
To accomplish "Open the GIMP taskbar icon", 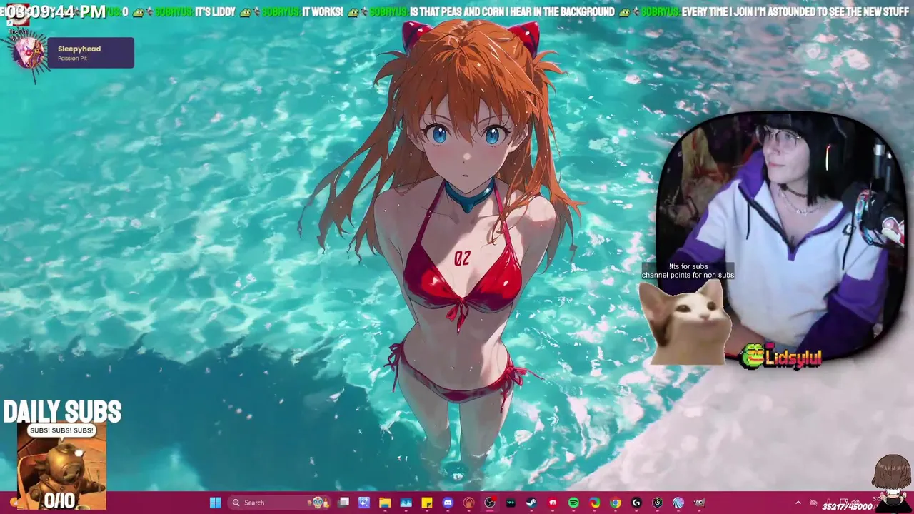I will tap(699, 503).
